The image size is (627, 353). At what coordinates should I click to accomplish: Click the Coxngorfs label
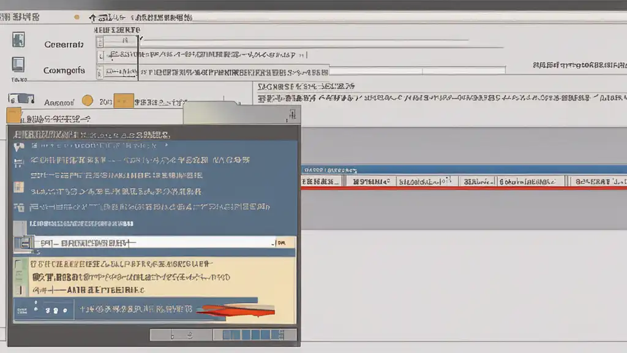[x=64, y=70]
